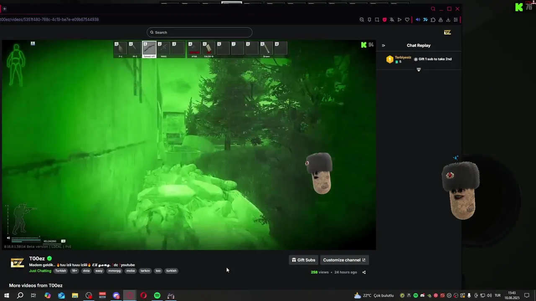This screenshot has width=536, height=301.
Task: Click the send/flow arrow icon
Action: pos(399,20)
